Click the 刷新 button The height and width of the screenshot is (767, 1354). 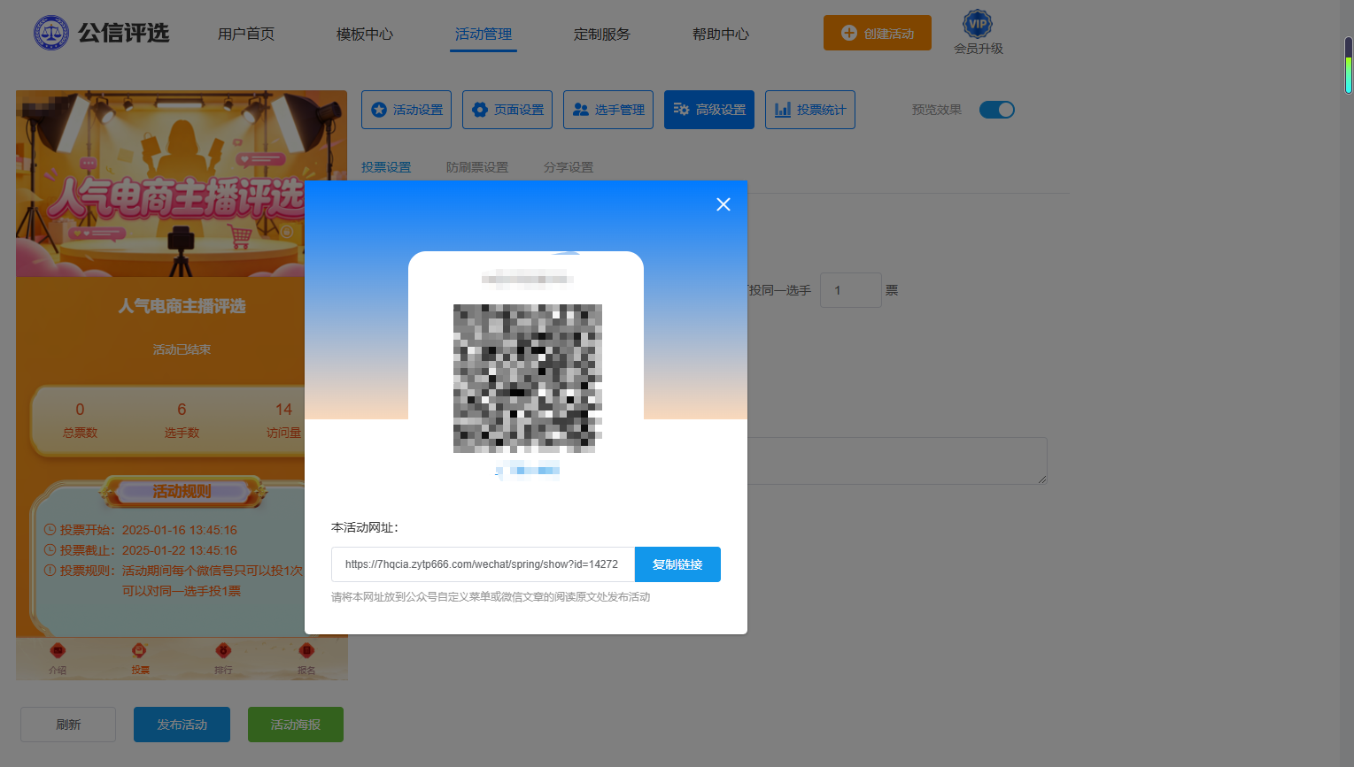(x=68, y=725)
